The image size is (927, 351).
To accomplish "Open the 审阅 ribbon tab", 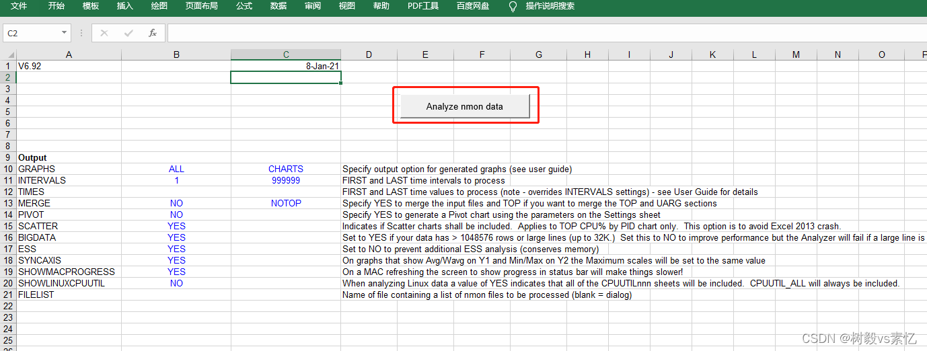I will [313, 6].
